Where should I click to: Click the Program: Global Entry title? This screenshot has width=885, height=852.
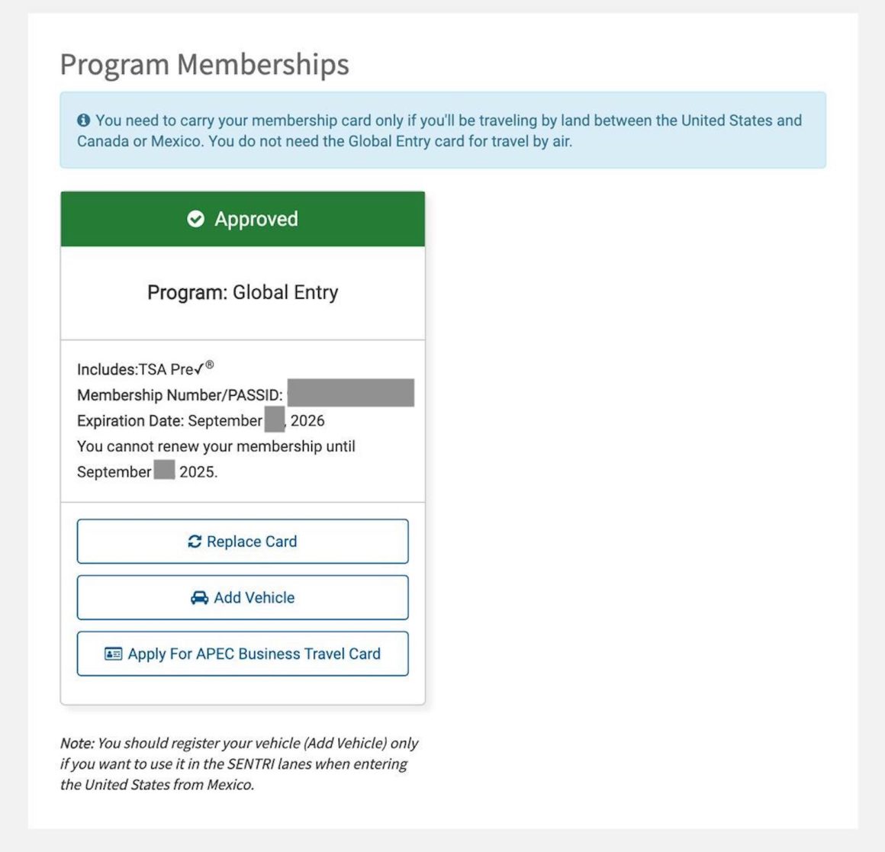[x=243, y=292]
